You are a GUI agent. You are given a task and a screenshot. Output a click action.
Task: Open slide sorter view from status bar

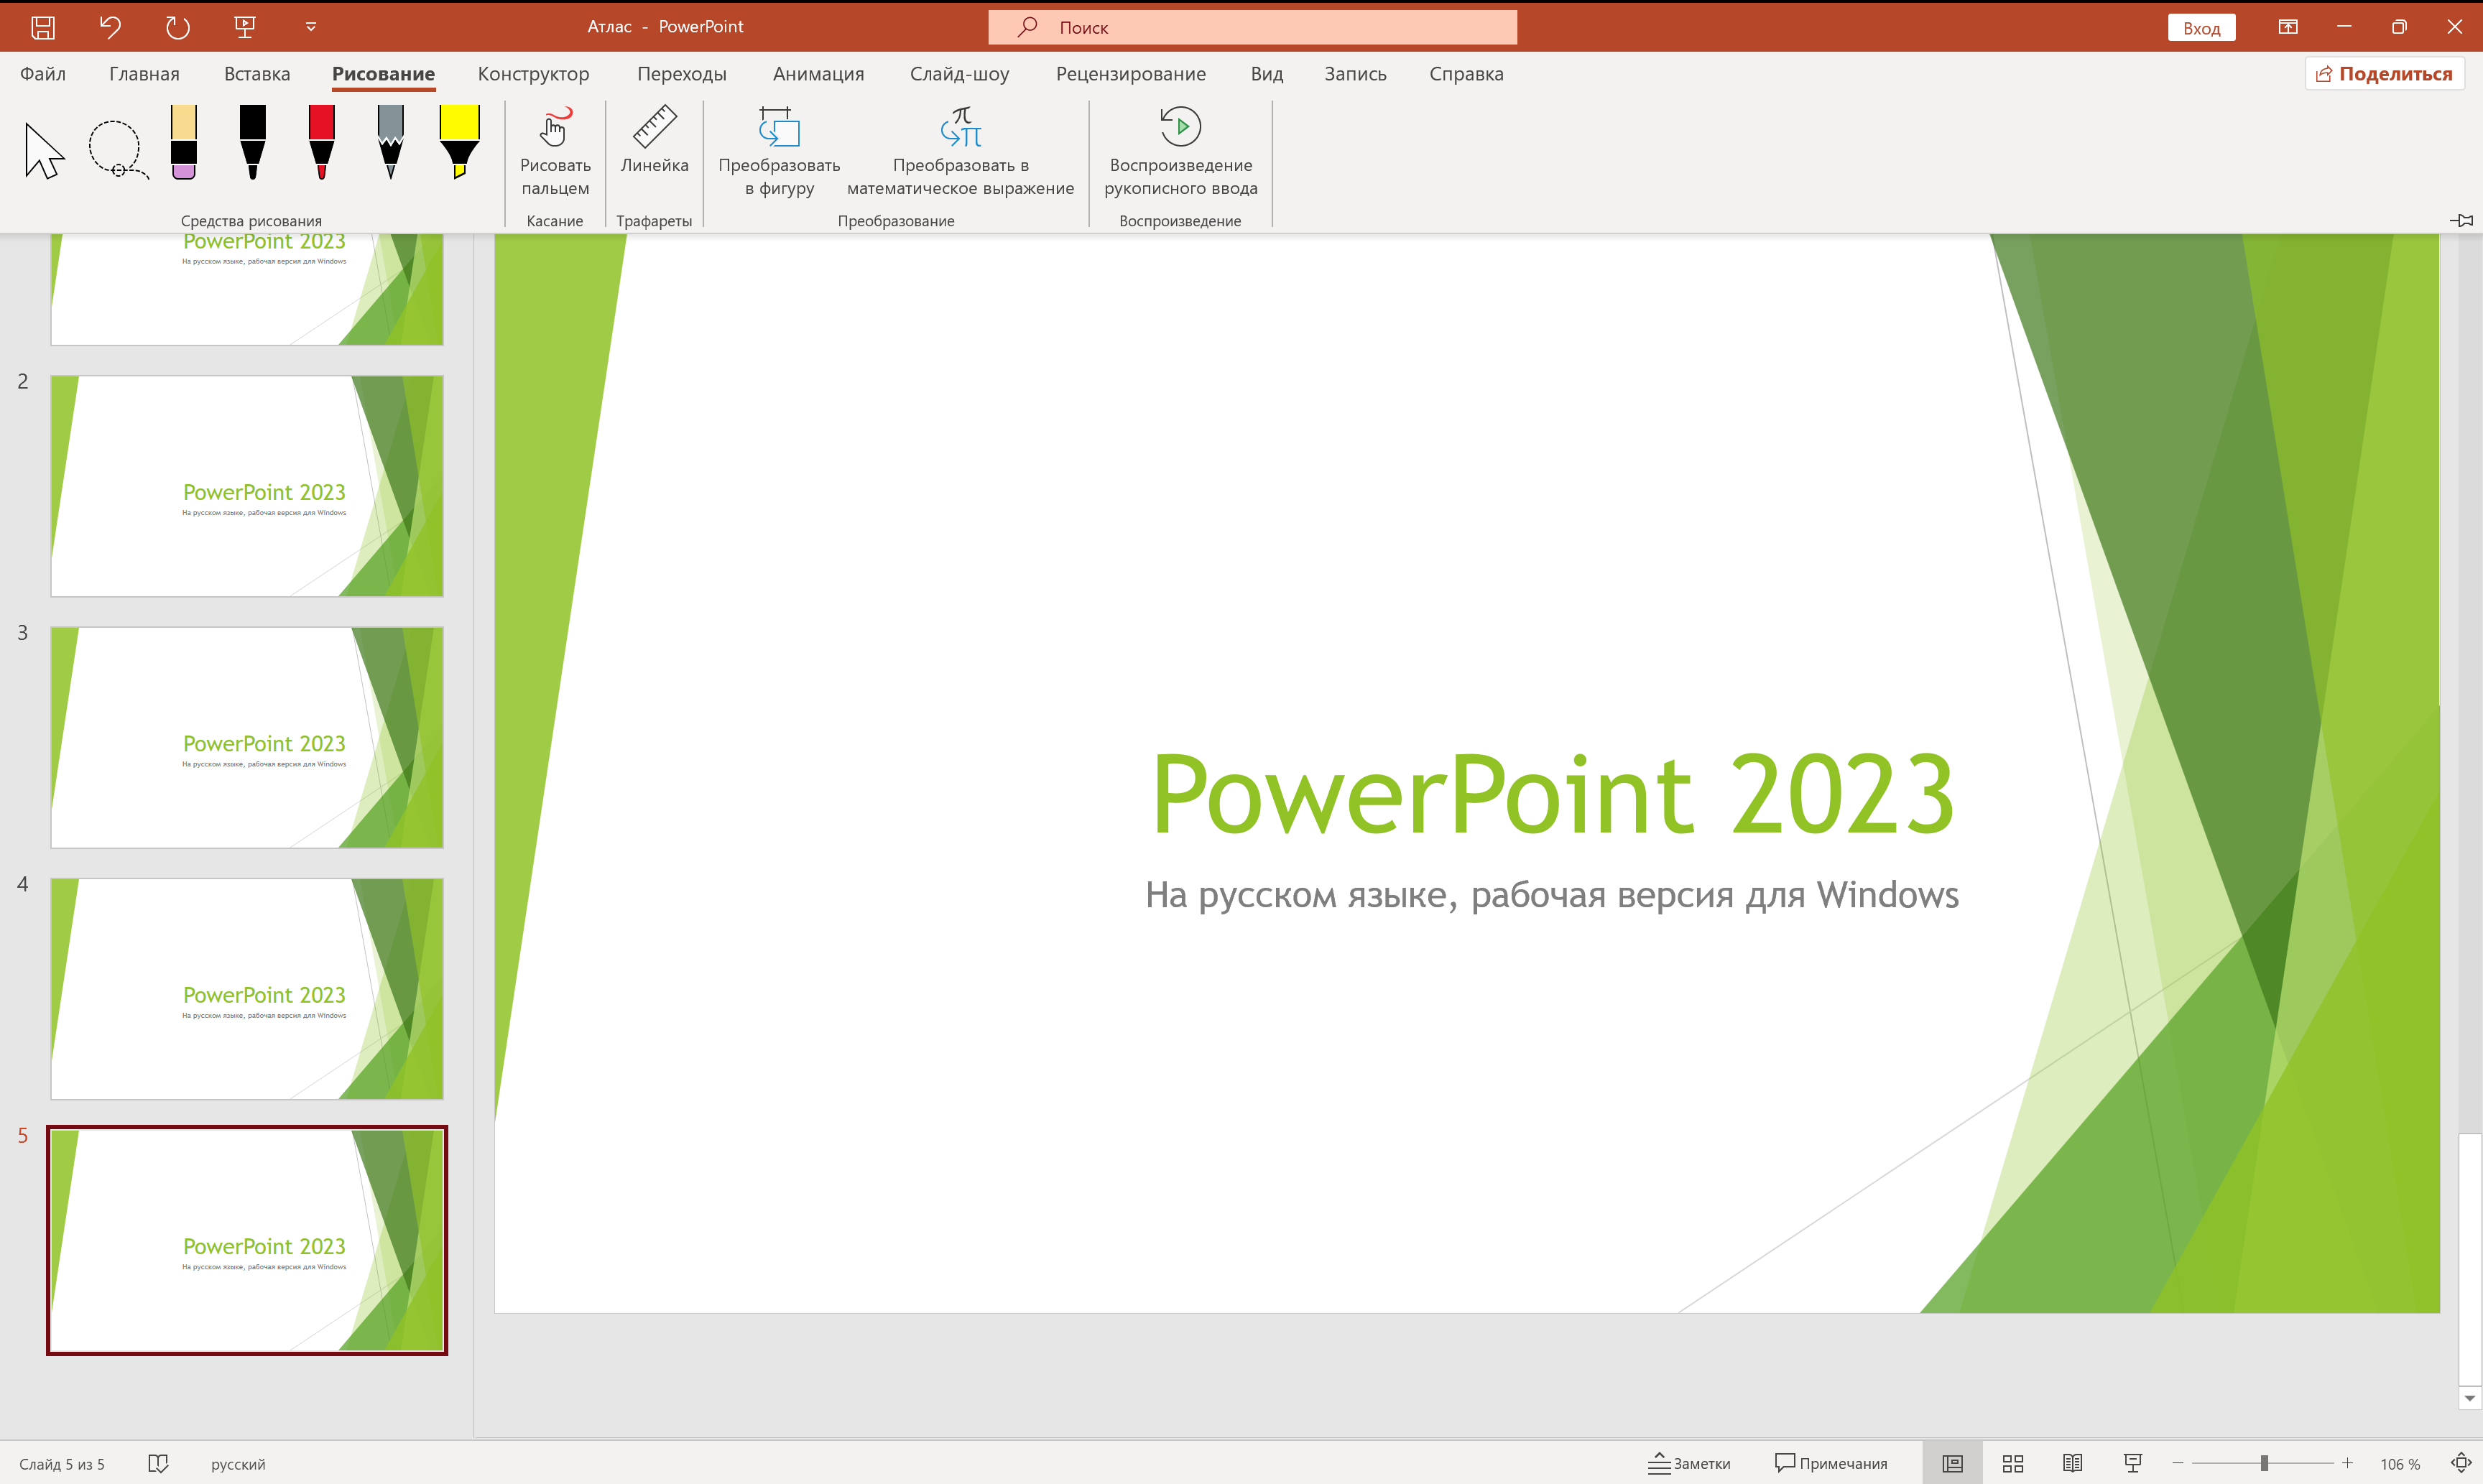(x=2012, y=1462)
